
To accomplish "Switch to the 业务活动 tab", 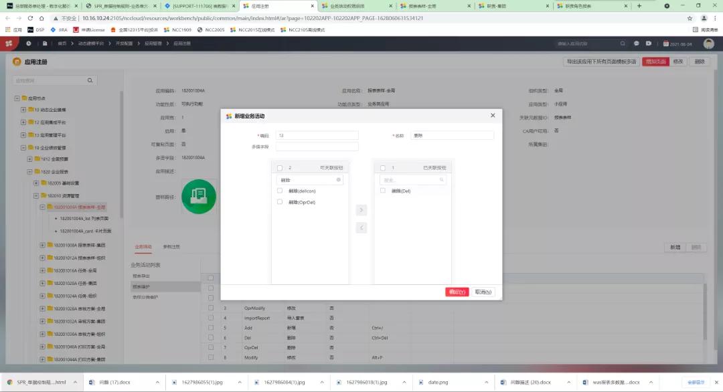I will pyautogui.click(x=143, y=247).
